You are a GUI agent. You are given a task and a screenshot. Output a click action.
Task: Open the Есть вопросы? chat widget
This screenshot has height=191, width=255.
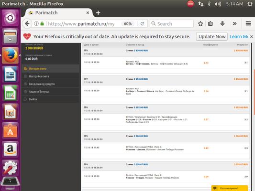click(230, 188)
